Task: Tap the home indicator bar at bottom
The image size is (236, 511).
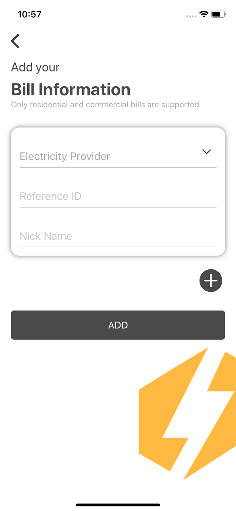Action: (118, 505)
